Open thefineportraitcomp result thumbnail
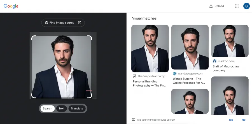The height and width of the screenshot is (124, 252). tap(150, 48)
